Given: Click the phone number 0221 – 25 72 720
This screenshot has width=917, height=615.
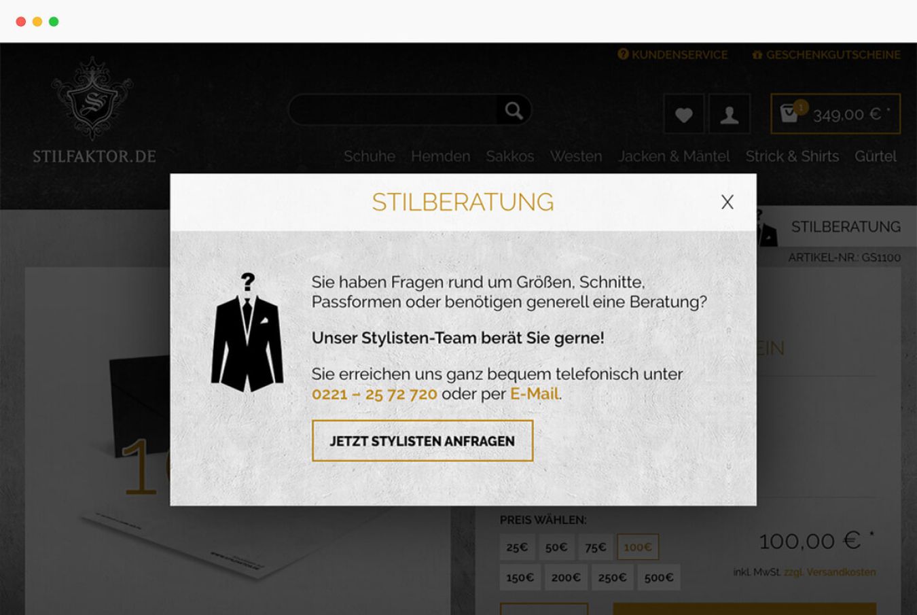Looking at the screenshot, I should (x=374, y=394).
